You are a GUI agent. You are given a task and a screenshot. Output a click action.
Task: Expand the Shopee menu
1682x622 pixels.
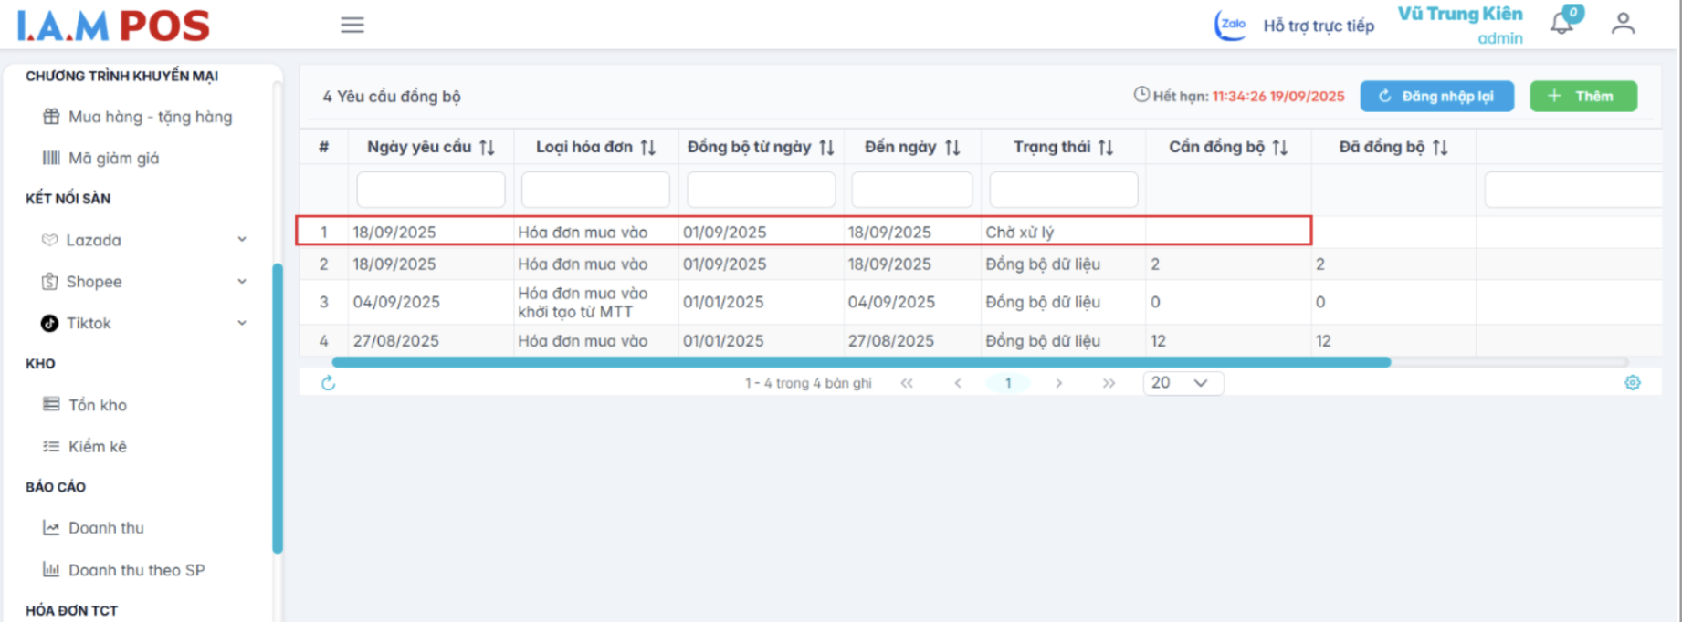pos(242,282)
